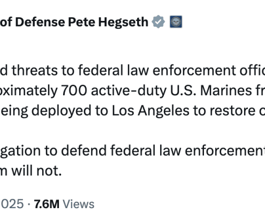Click the word Hegseth in the account name
The width and height of the screenshot is (265, 214).
tap(123, 23)
